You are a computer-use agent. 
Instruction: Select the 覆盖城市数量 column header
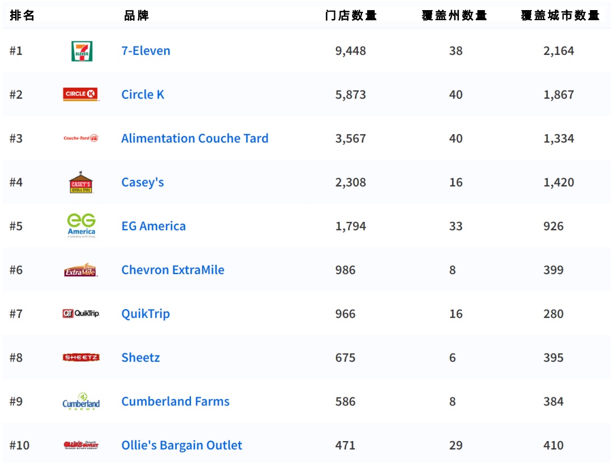coord(560,16)
